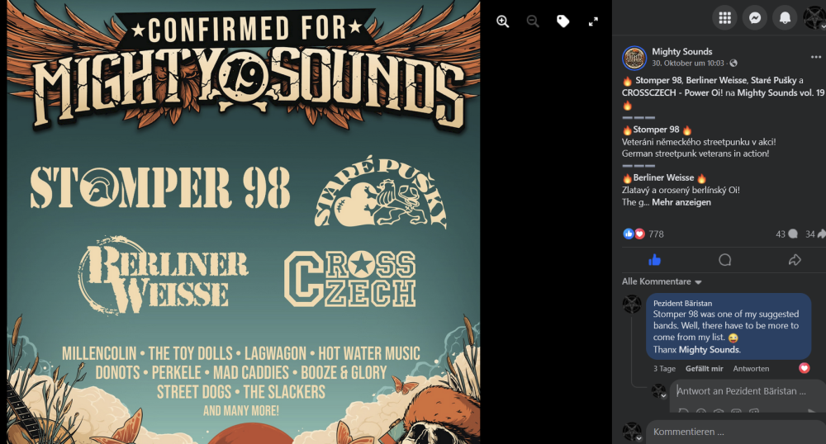
Task: Open the Facebook apps grid menu
Action: tap(725, 17)
